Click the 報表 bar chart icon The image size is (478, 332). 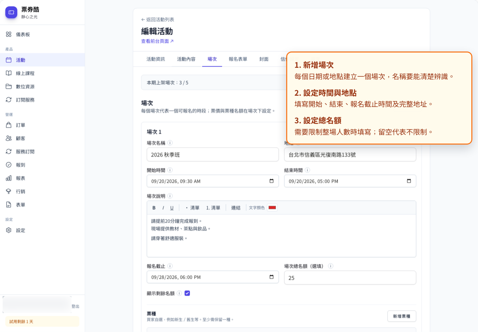(x=9, y=178)
